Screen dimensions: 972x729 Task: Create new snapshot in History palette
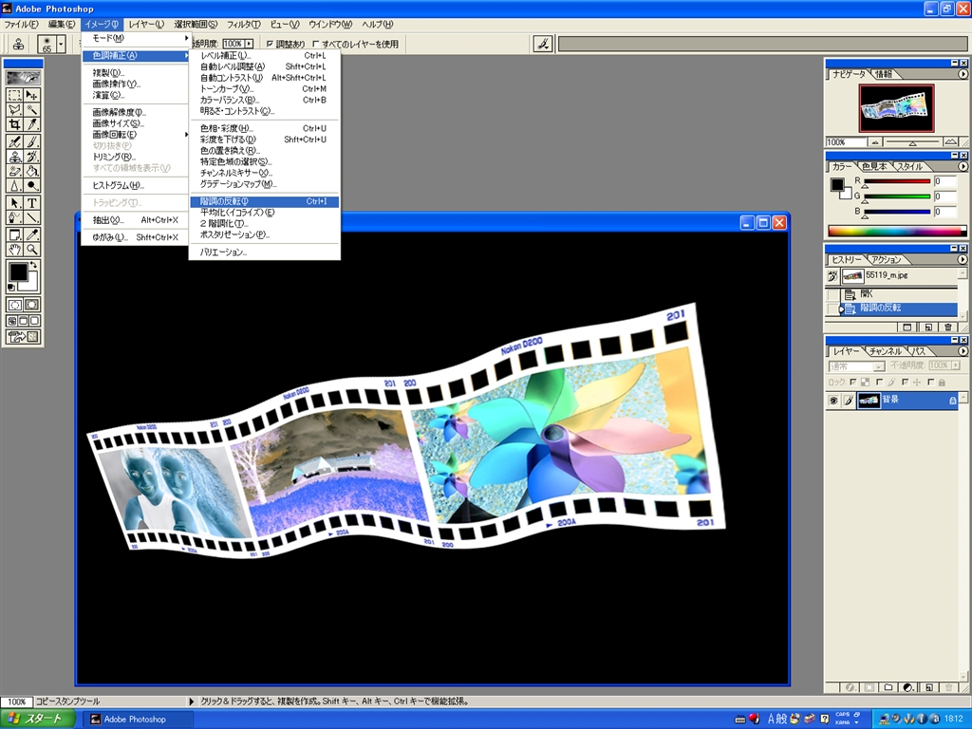pyautogui.click(x=928, y=327)
